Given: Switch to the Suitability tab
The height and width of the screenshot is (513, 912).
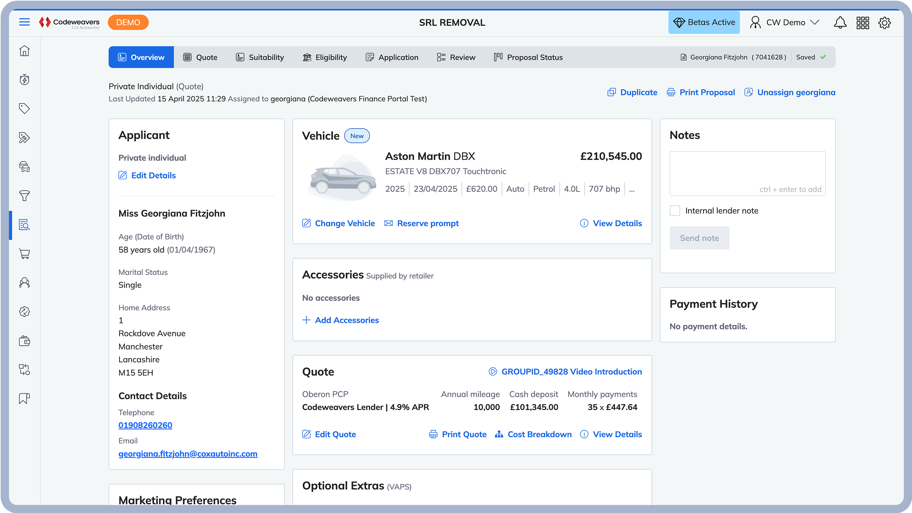Looking at the screenshot, I should pyautogui.click(x=260, y=57).
